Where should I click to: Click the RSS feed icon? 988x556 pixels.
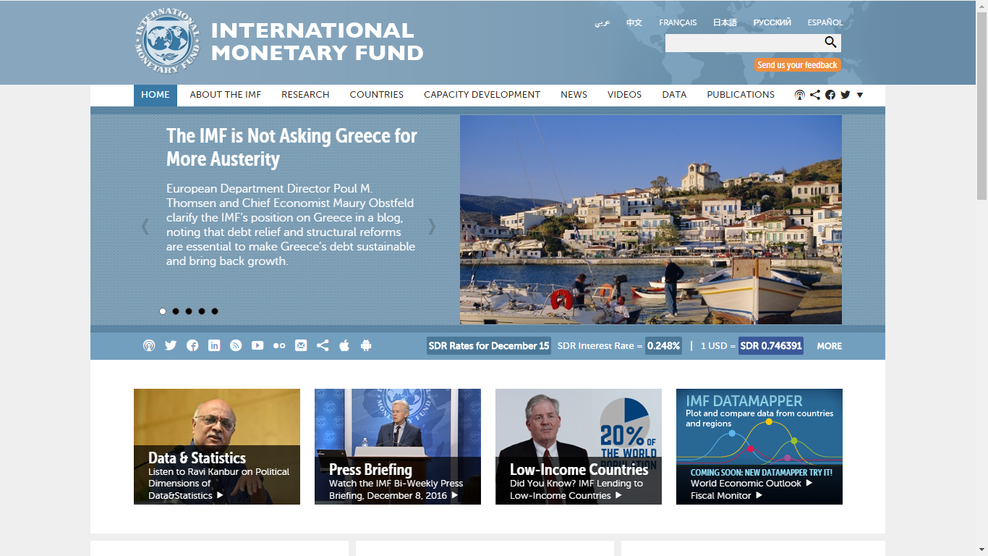(x=236, y=346)
